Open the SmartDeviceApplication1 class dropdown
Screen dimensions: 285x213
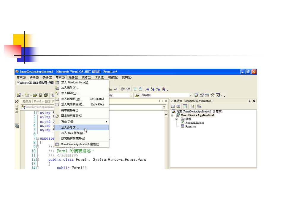[38, 107]
